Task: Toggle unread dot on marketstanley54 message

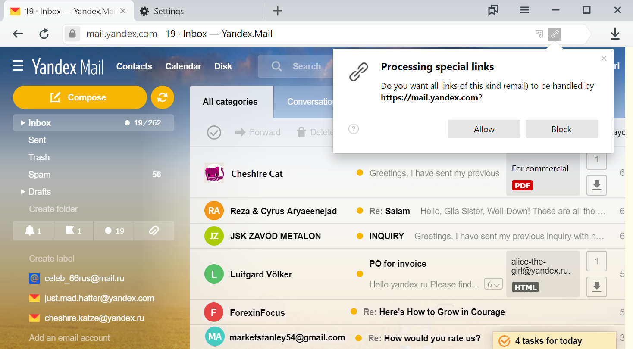Action: click(x=359, y=338)
